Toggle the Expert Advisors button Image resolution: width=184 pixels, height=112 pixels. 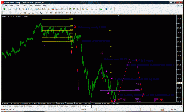[x=59, y=9]
